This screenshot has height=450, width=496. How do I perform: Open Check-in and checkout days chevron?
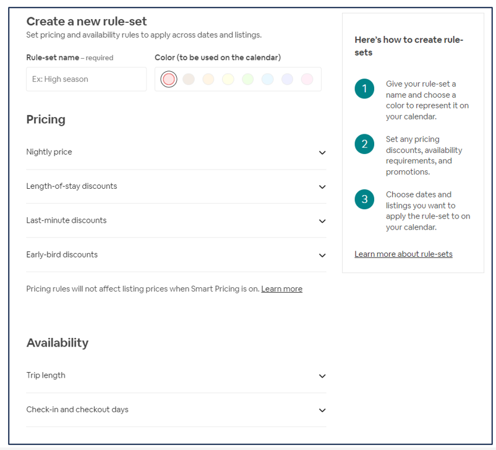tap(322, 410)
